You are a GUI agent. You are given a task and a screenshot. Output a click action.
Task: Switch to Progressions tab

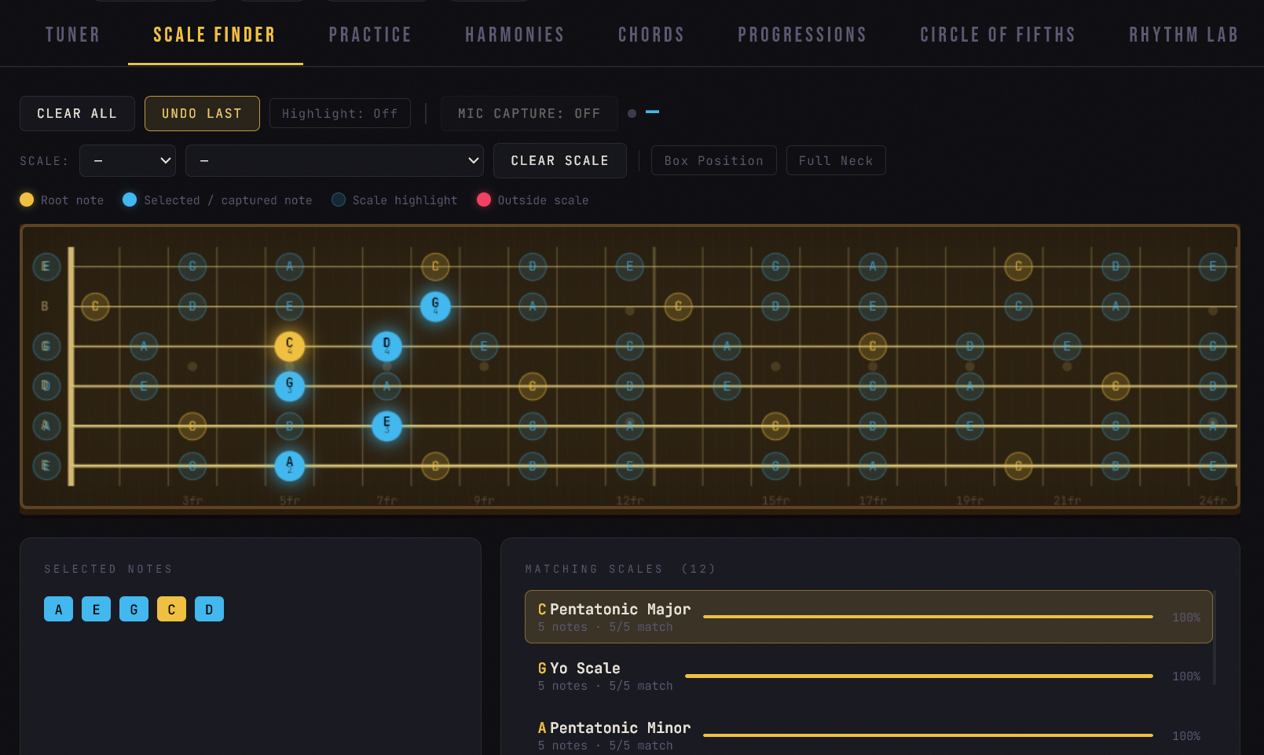802,35
